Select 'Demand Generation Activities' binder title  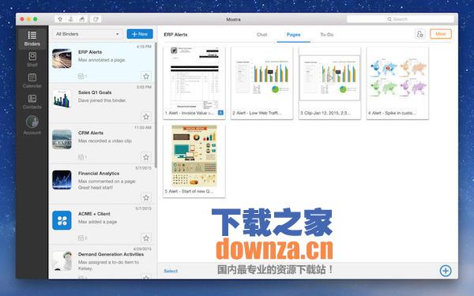click(x=111, y=254)
